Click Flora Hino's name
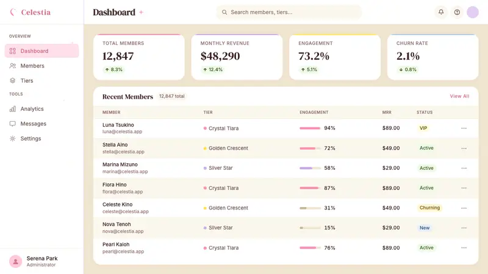Screen dimensions: 488x274 click(114, 184)
